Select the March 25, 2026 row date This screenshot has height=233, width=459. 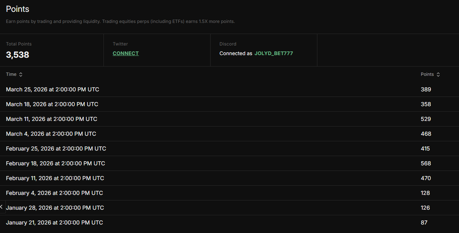tap(52, 89)
